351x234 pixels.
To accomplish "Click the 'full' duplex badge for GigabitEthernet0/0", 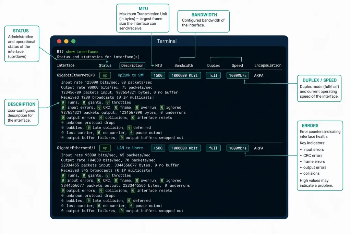I will click(213, 75).
